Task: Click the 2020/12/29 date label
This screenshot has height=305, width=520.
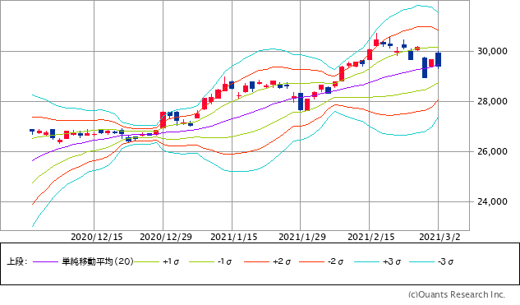Action: [x=166, y=237]
